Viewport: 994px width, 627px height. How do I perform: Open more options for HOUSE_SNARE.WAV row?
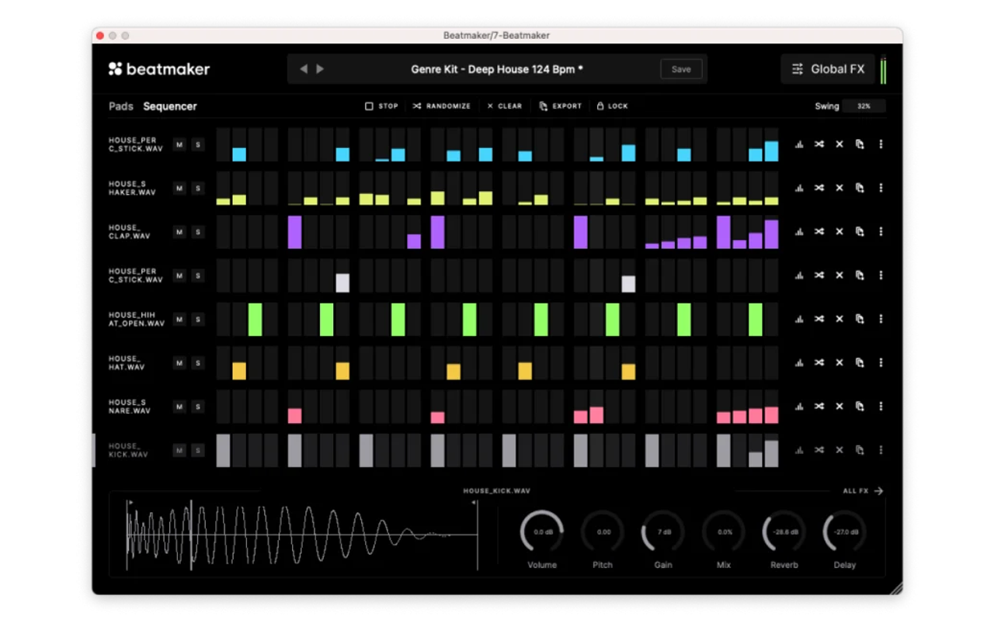pos(881,406)
